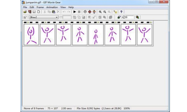Select the fourth frame thumbnail

(x=80, y=35)
